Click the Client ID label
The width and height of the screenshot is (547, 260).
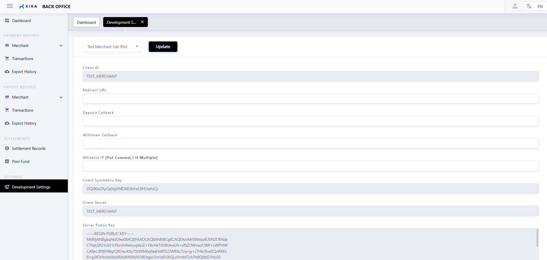pyautogui.click(x=91, y=68)
